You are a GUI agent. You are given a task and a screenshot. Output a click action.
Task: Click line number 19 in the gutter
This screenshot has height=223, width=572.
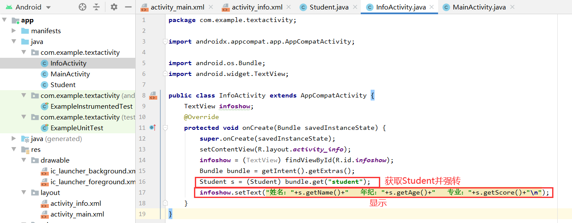(142, 214)
